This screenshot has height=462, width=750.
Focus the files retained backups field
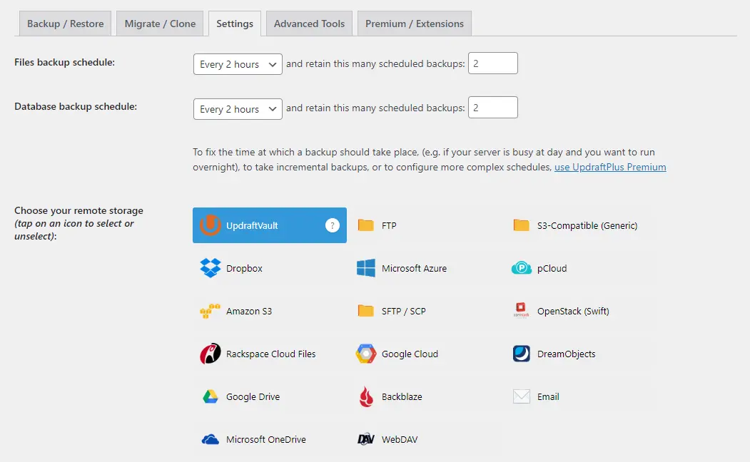pyautogui.click(x=492, y=63)
